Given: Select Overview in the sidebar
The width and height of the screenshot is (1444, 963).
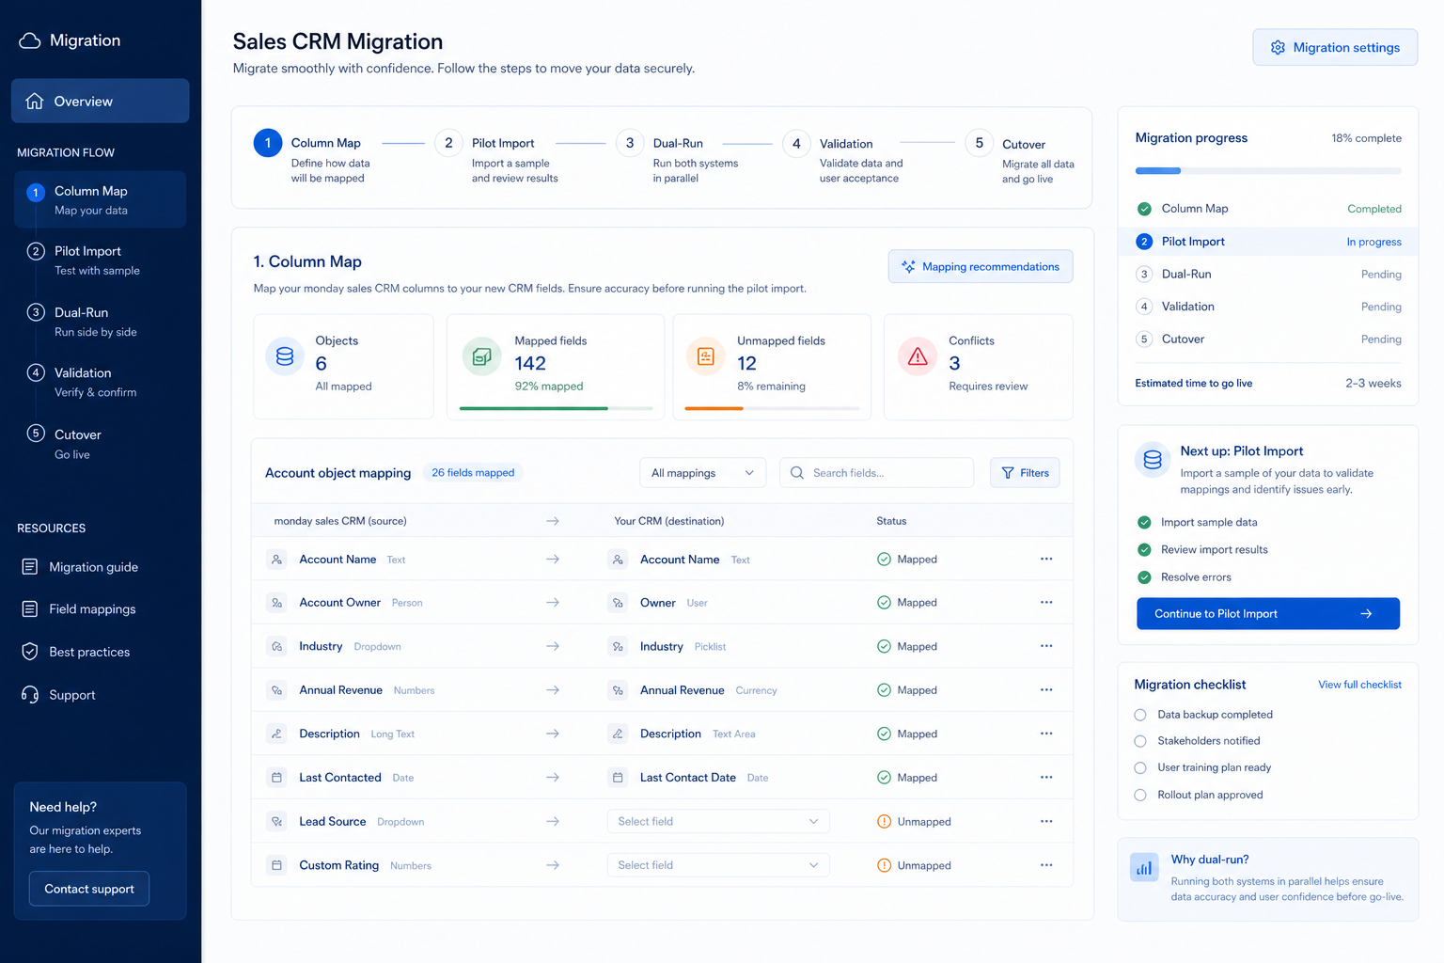Looking at the screenshot, I should coord(100,101).
